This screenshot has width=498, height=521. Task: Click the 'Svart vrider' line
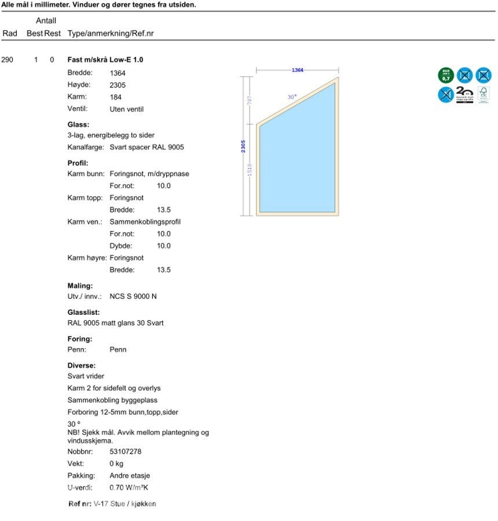(x=86, y=376)
